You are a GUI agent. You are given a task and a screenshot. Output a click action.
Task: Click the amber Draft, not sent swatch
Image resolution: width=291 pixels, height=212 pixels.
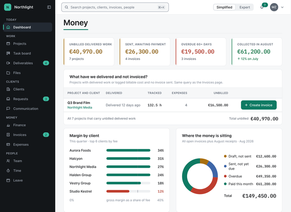(225, 156)
